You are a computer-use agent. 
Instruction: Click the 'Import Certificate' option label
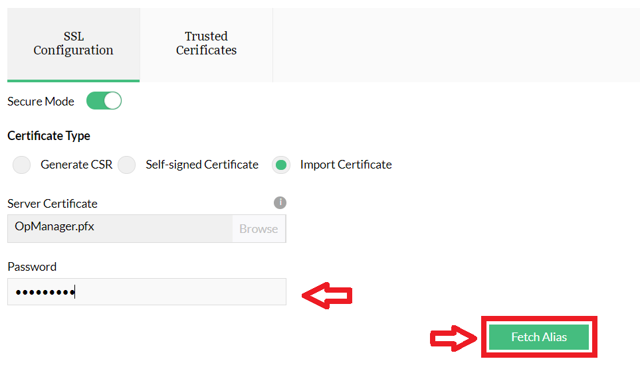pos(346,165)
